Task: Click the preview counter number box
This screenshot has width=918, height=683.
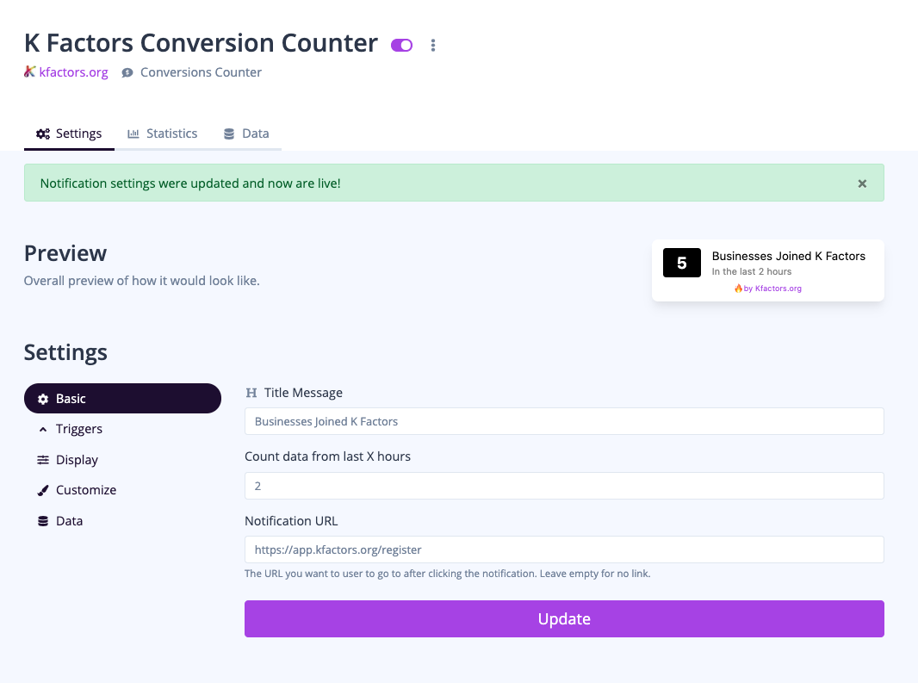Action: (x=681, y=263)
